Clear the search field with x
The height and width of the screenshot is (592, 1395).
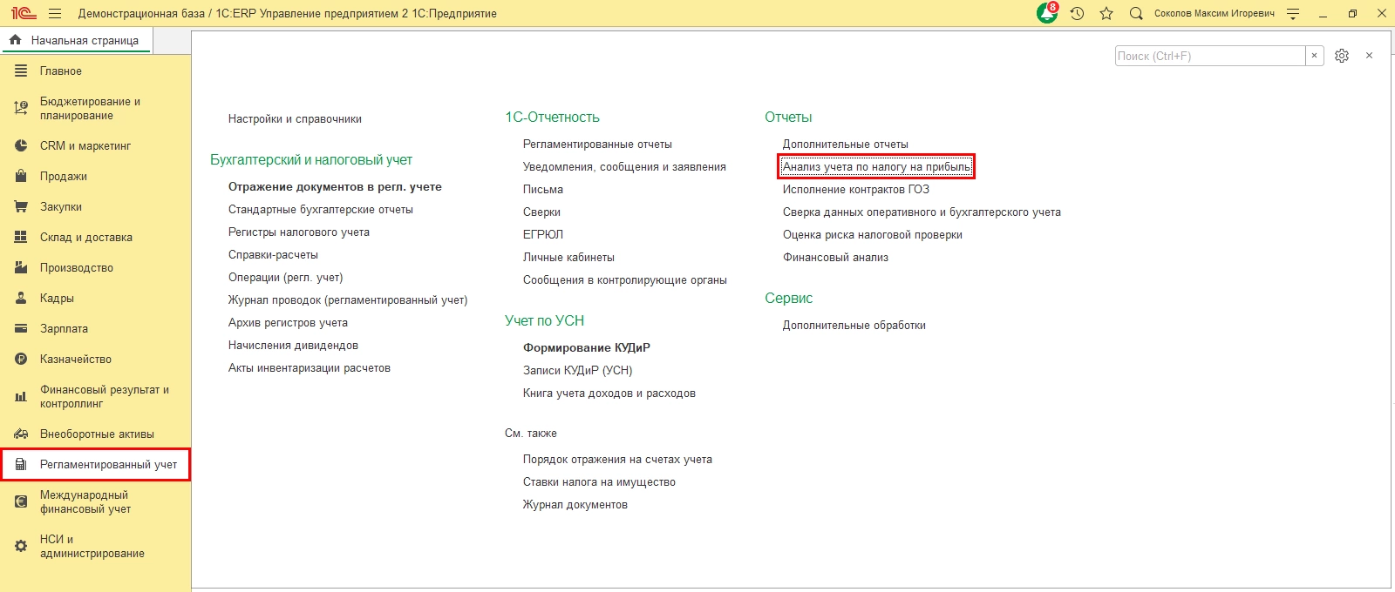pyautogui.click(x=1315, y=56)
